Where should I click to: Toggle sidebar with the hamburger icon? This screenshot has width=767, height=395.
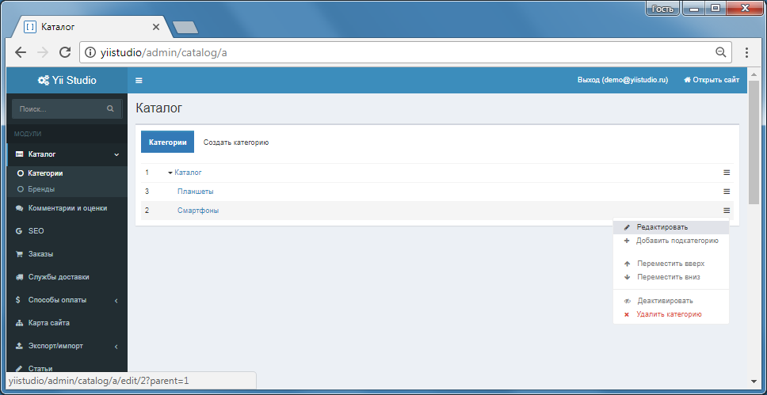tap(139, 81)
